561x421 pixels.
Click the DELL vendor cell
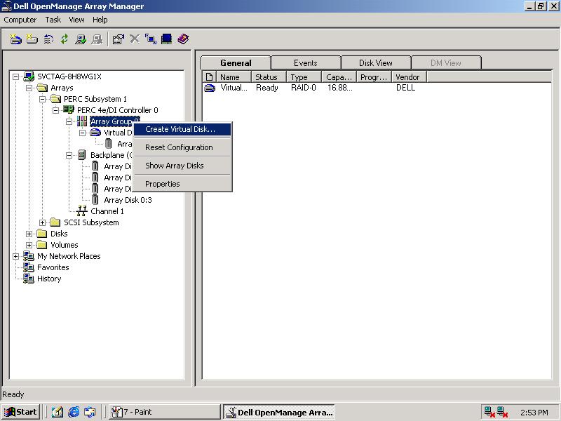pos(406,88)
